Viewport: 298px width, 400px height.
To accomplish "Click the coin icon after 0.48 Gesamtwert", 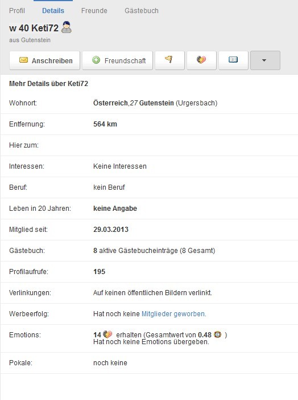I will [x=218, y=334].
